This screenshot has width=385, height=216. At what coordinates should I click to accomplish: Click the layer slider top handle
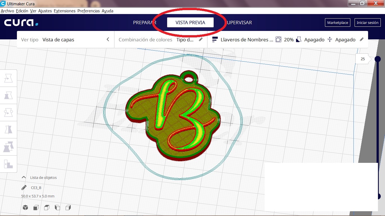click(377, 59)
